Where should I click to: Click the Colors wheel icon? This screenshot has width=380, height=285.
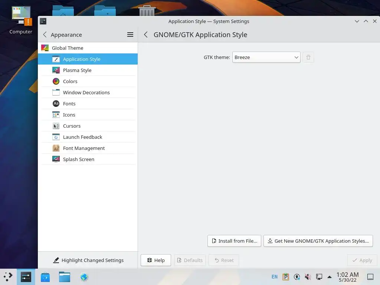click(56, 81)
